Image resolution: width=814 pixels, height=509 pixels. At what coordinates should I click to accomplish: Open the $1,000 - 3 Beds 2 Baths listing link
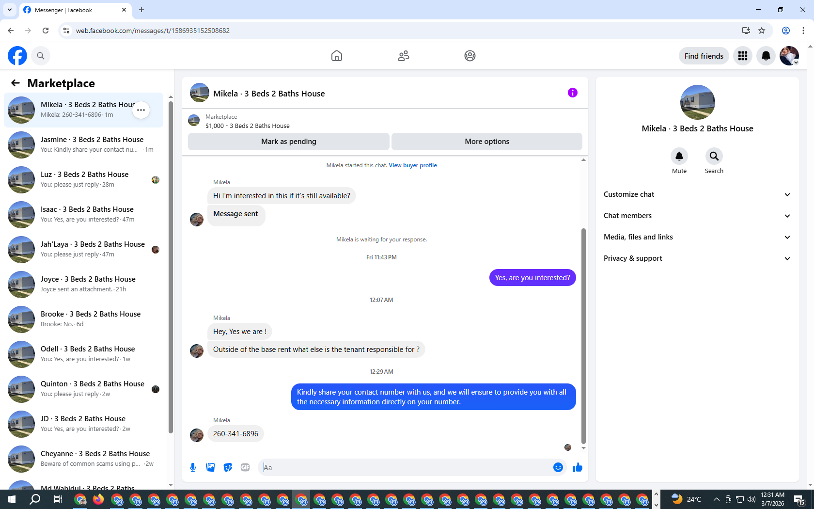coord(248,126)
